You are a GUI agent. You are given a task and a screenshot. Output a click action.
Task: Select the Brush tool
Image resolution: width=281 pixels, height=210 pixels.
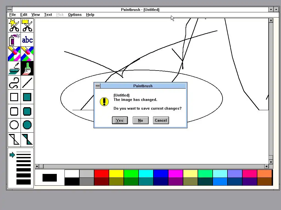[x=27, y=68]
